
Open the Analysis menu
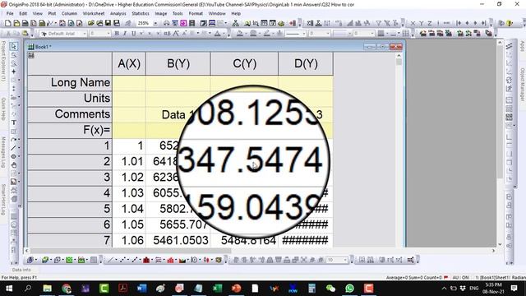click(x=118, y=13)
